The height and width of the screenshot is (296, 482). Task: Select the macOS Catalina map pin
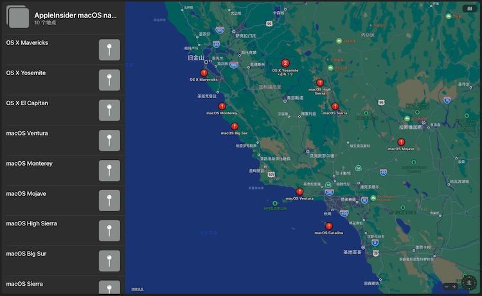coord(329,226)
